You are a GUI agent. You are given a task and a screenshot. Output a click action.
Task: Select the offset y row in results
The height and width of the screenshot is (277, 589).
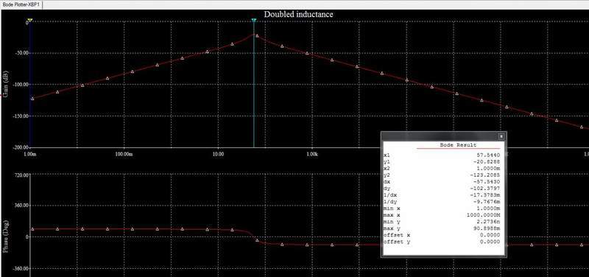[x=442, y=242]
